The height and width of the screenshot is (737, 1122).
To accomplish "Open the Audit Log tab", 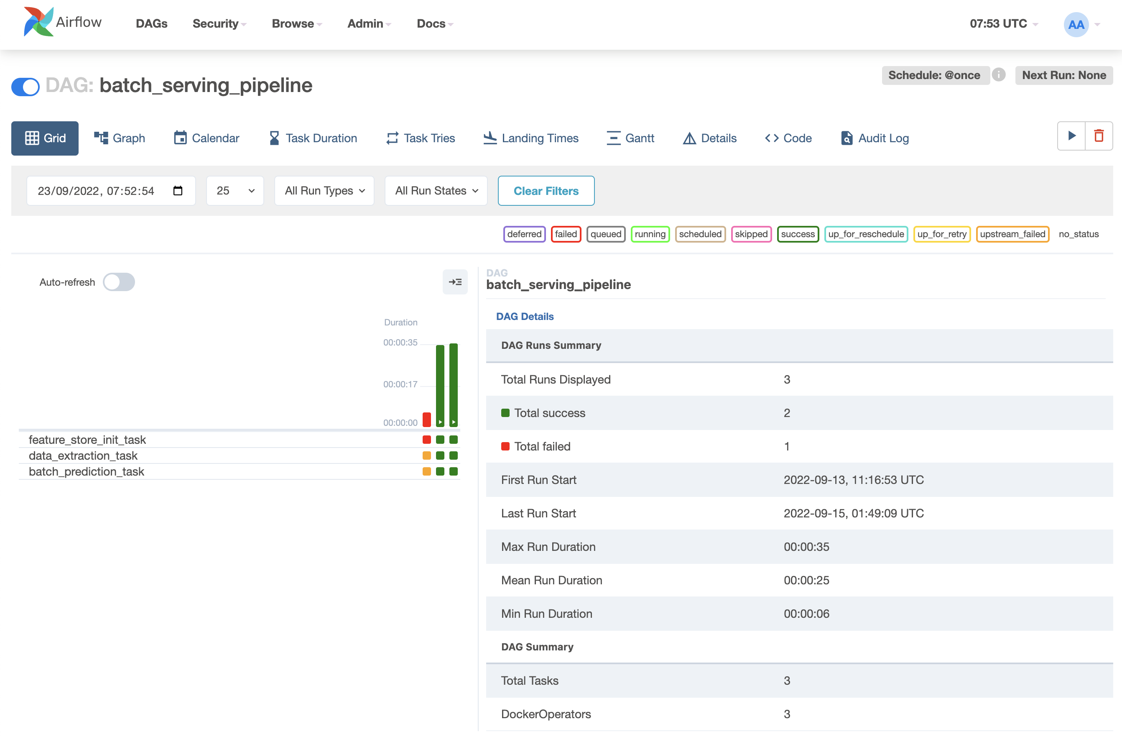I will [x=875, y=138].
